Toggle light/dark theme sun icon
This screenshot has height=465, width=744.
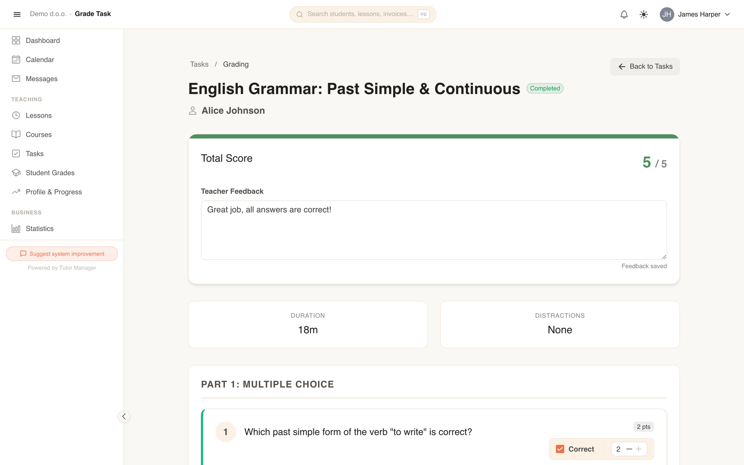coord(644,15)
